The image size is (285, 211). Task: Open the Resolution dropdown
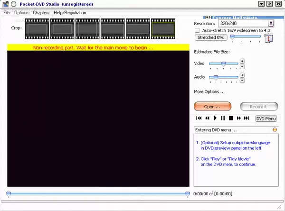(x=271, y=23)
